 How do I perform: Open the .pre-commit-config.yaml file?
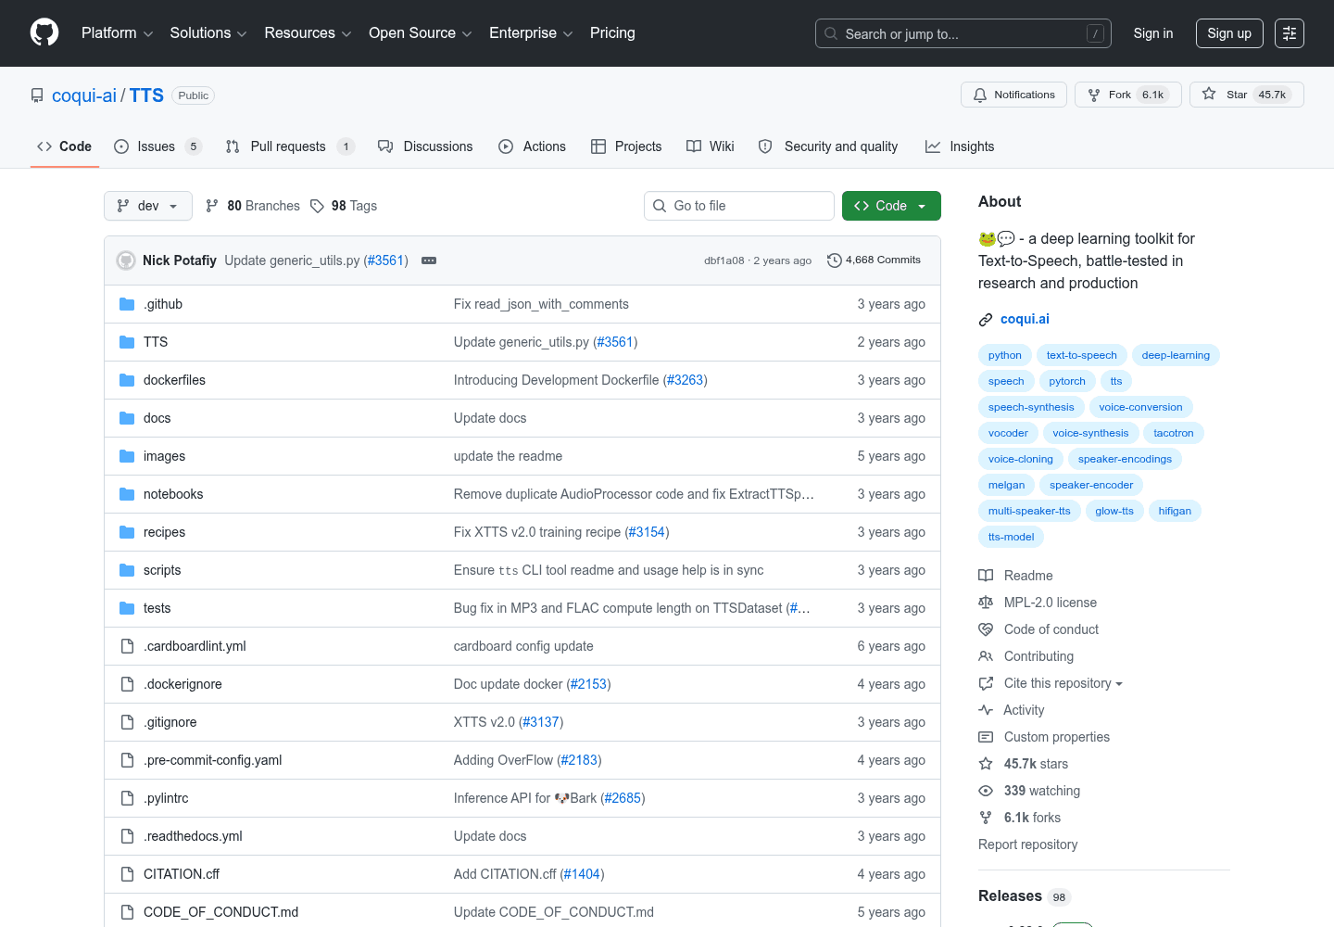[x=212, y=760]
